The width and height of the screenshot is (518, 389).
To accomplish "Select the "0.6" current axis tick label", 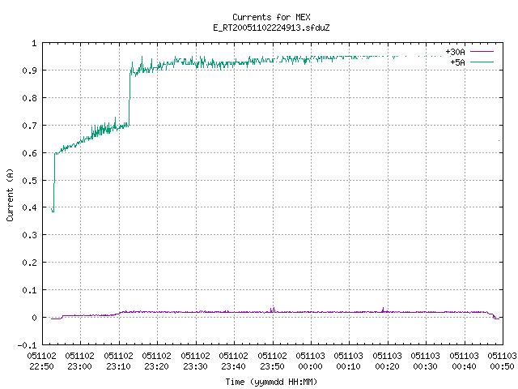I will click(x=29, y=153).
